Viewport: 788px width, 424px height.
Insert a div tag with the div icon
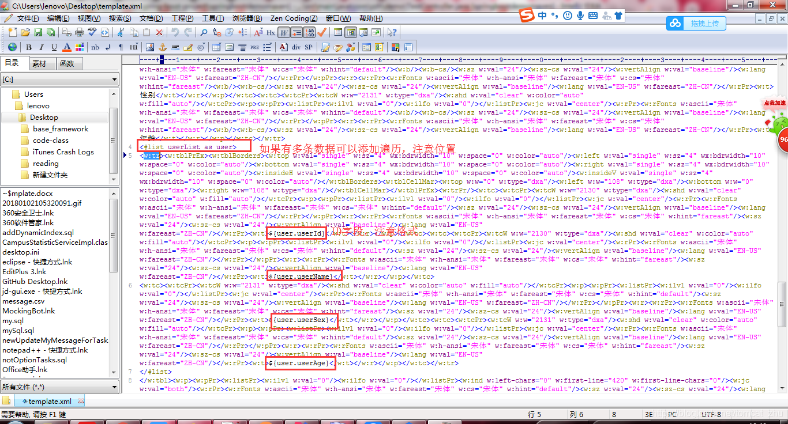[x=296, y=47]
